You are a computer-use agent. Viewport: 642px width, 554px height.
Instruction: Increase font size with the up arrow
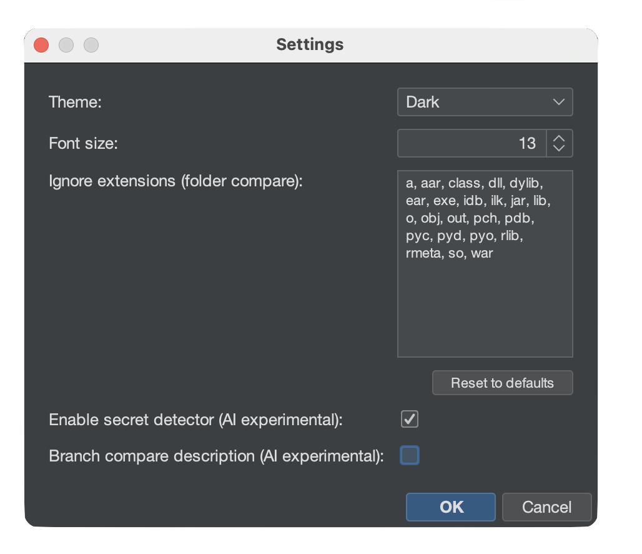coord(559,138)
